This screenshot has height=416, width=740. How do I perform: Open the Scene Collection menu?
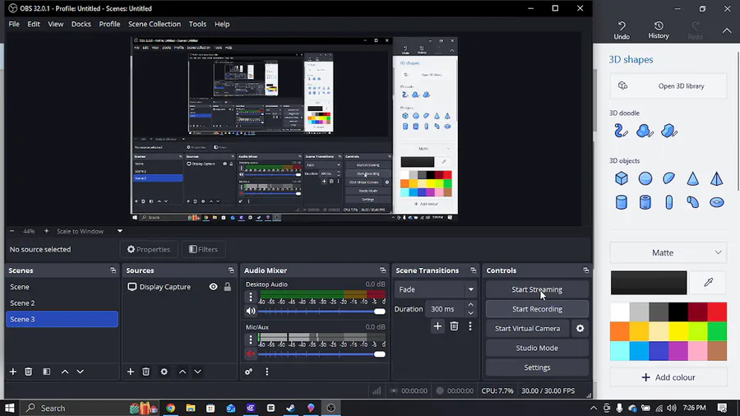coord(154,24)
